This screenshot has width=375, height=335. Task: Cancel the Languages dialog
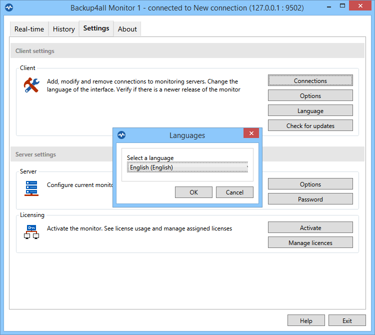(234, 192)
